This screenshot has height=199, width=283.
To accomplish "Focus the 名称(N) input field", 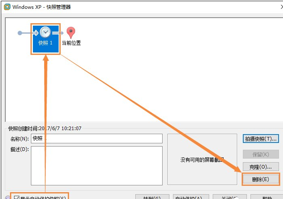I will click(x=97, y=139).
